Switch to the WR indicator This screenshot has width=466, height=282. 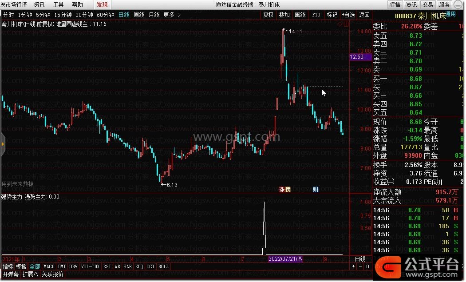point(118,267)
